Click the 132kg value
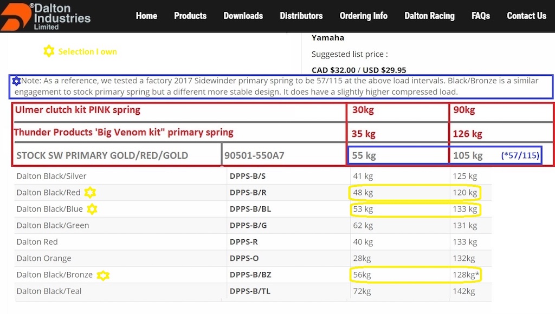This screenshot has height=314, width=555. 464,258
